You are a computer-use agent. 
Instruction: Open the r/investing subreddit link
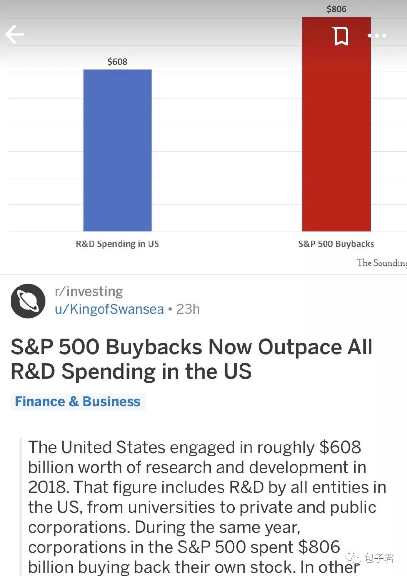click(89, 291)
